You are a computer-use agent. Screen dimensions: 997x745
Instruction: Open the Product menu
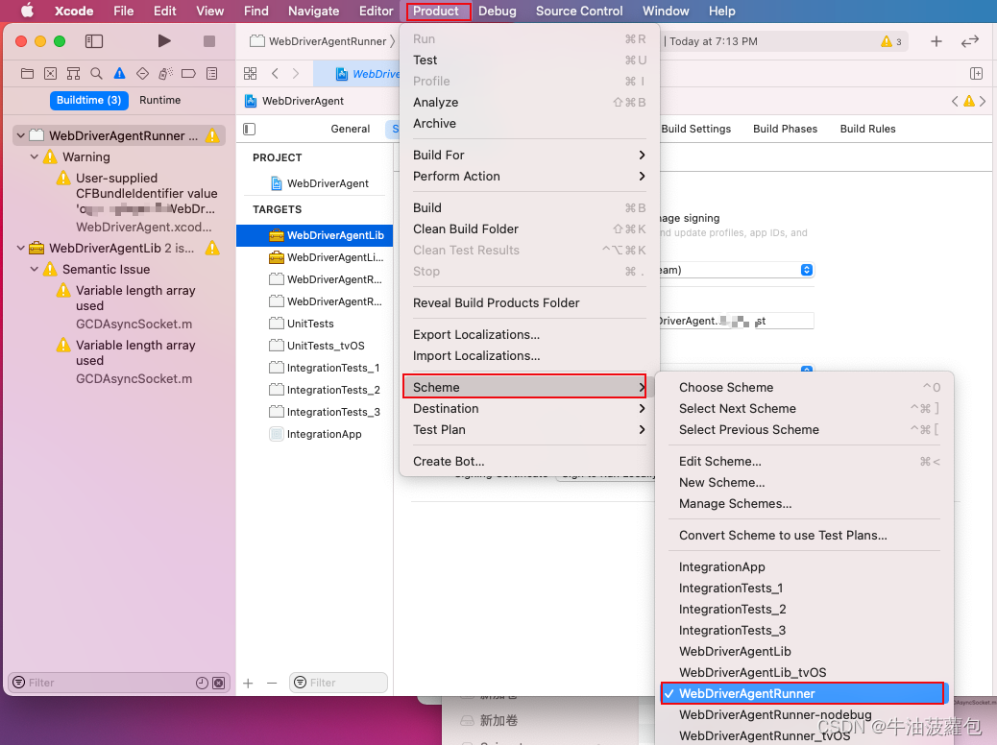436,11
